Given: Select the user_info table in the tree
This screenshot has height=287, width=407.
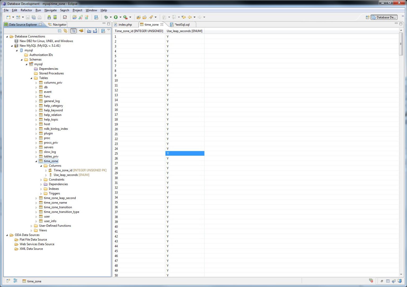Looking at the screenshot, I should [x=50, y=221].
